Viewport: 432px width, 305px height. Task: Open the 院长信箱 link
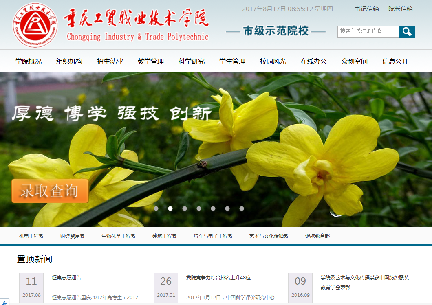tap(400, 9)
